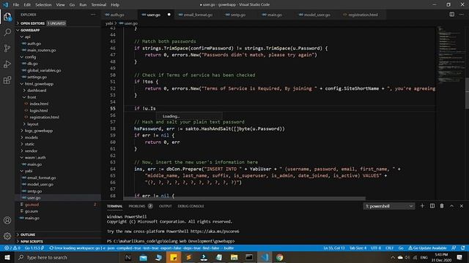Open the Search view icon
This screenshot has height=263, width=469.
click(x=7, y=32)
